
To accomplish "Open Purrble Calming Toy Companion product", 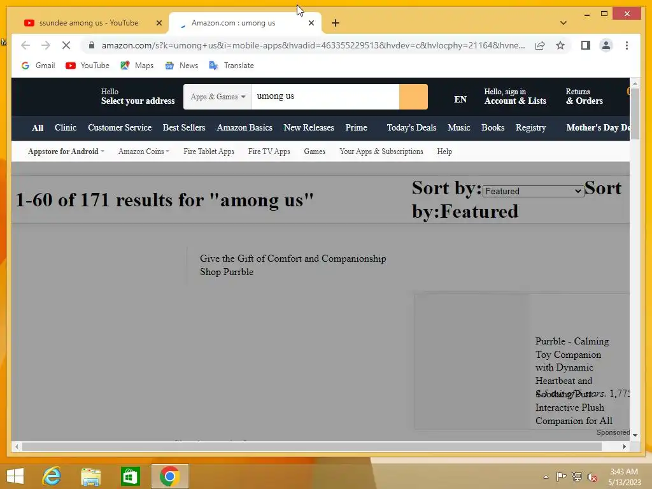I will [574, 381].
